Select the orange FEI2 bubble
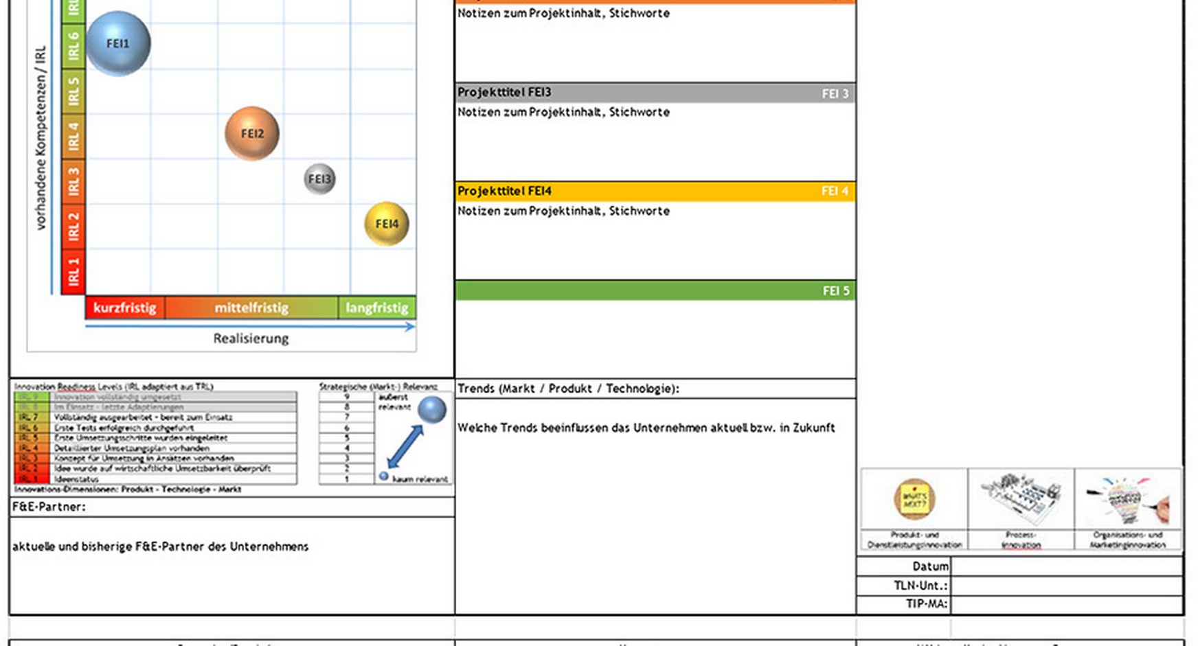The height and width of the screenshot is (646, 1198). [252, 133]
